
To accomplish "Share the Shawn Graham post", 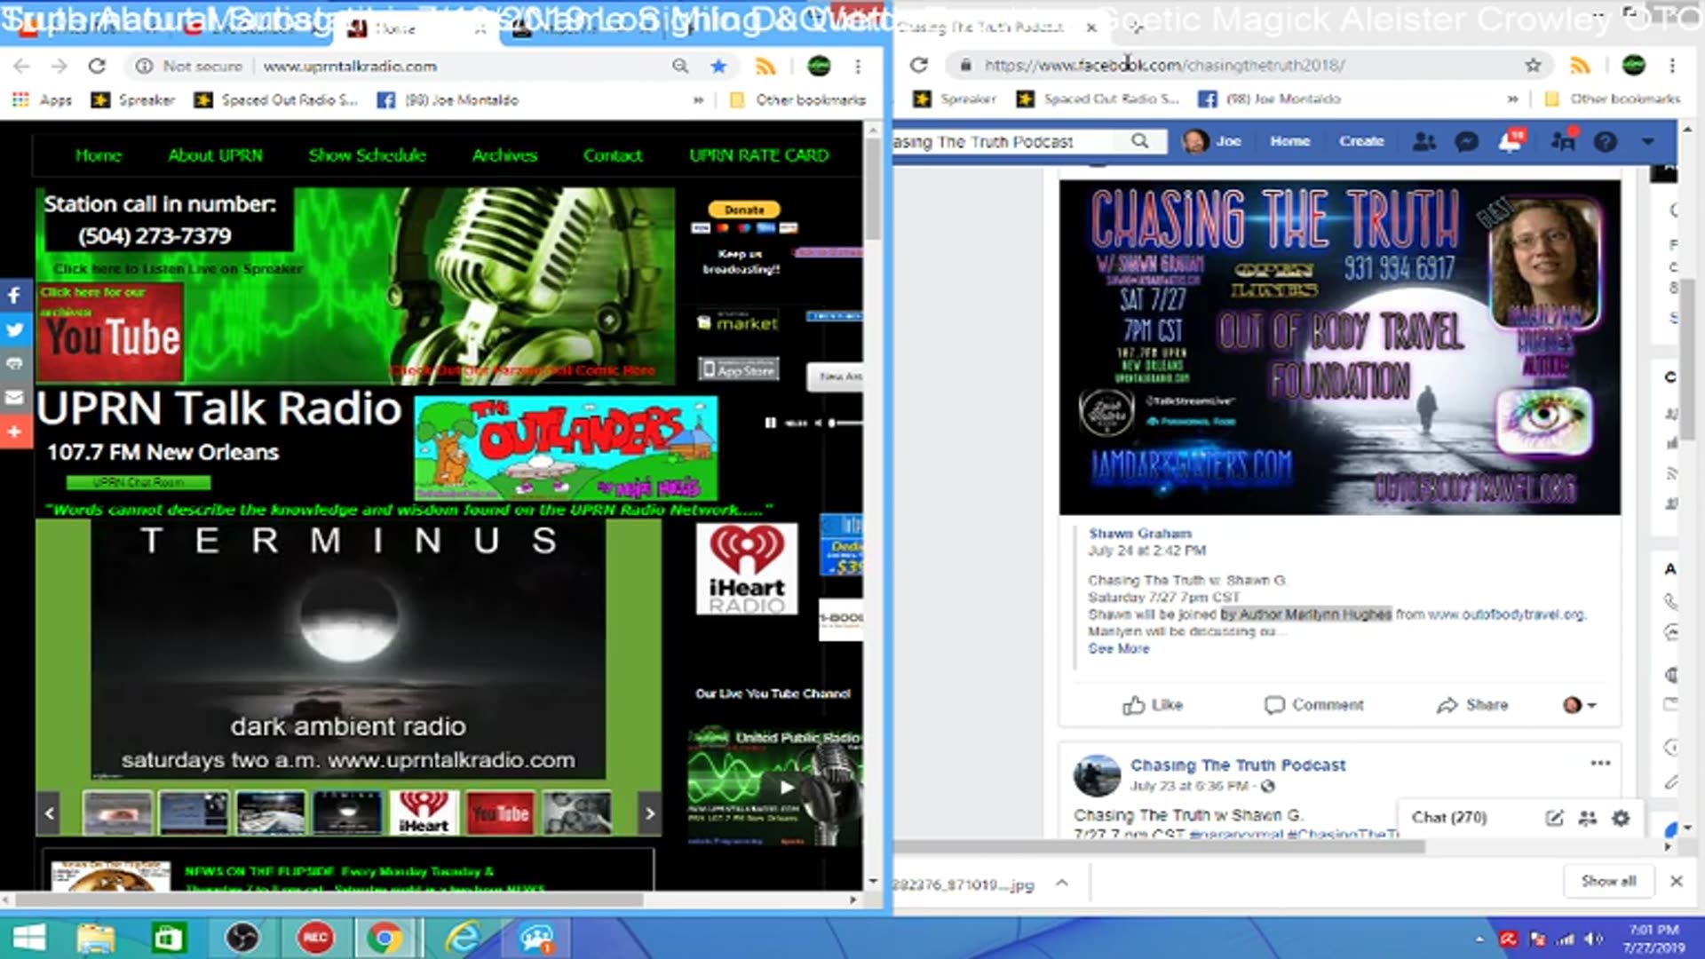I will point(1472,705).
